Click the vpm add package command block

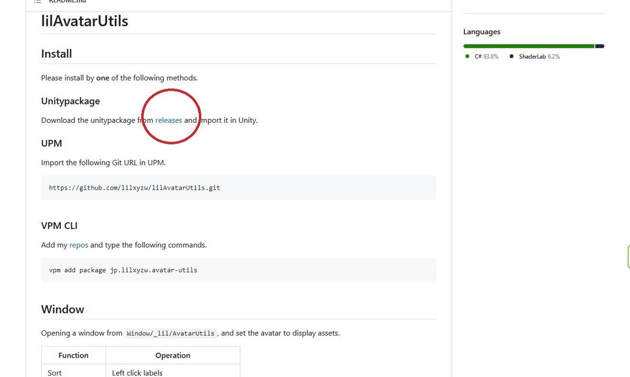[239, 270]
